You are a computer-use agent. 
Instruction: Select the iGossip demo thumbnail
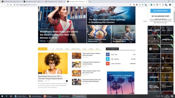point(154,77)
